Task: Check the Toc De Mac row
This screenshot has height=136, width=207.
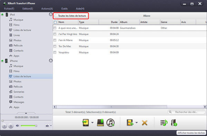Action: (55, 46)
